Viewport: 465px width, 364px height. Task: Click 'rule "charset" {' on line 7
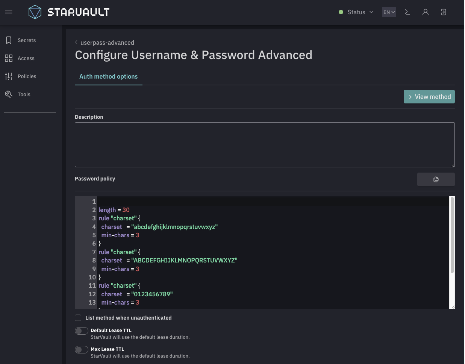119,252
